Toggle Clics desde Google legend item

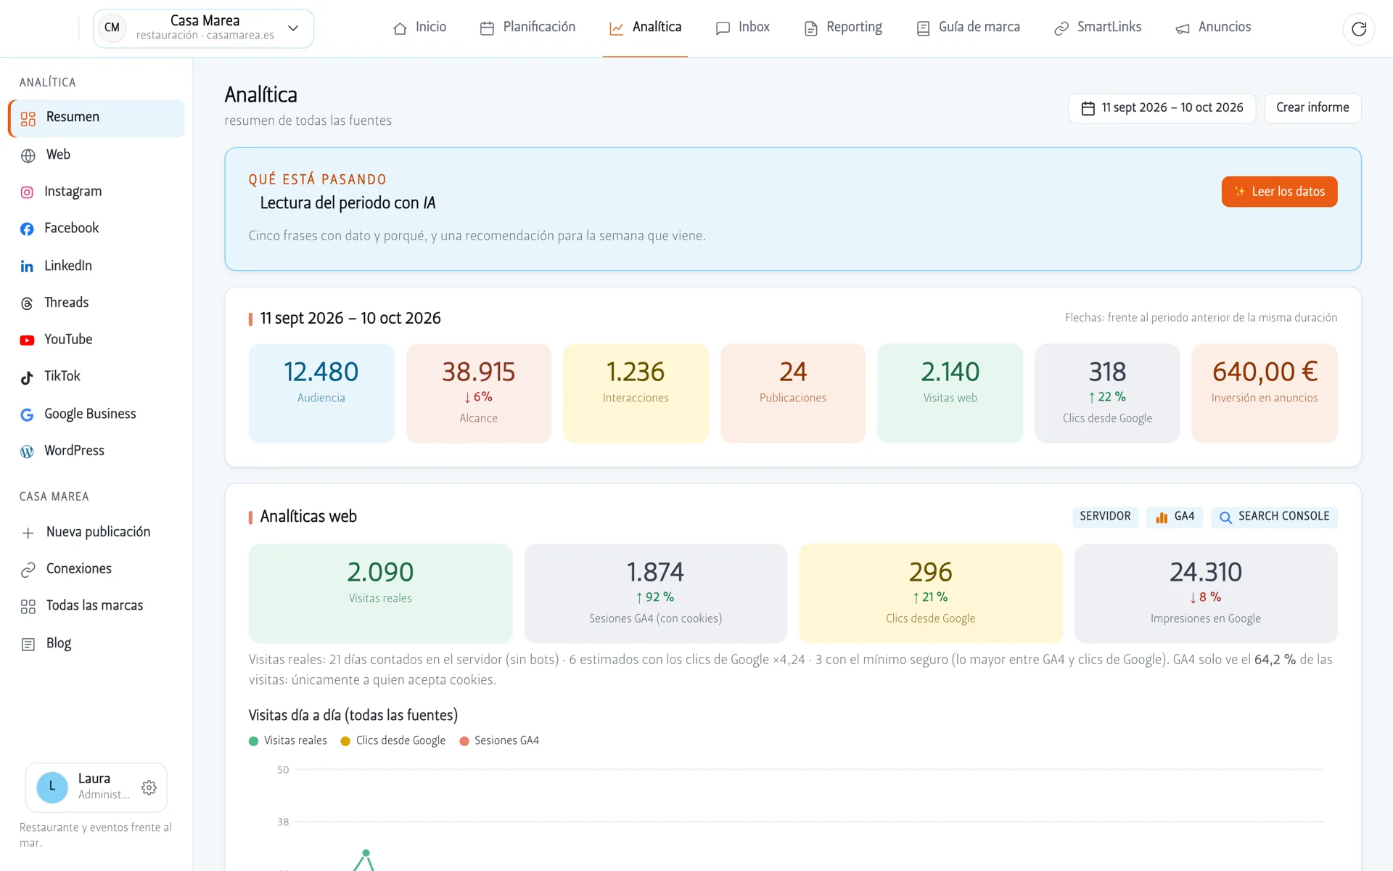(393, 740)
